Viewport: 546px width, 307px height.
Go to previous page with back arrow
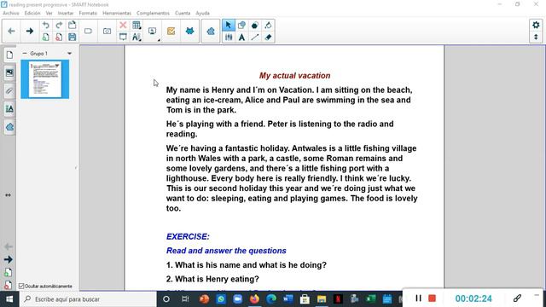coord(11,31)
